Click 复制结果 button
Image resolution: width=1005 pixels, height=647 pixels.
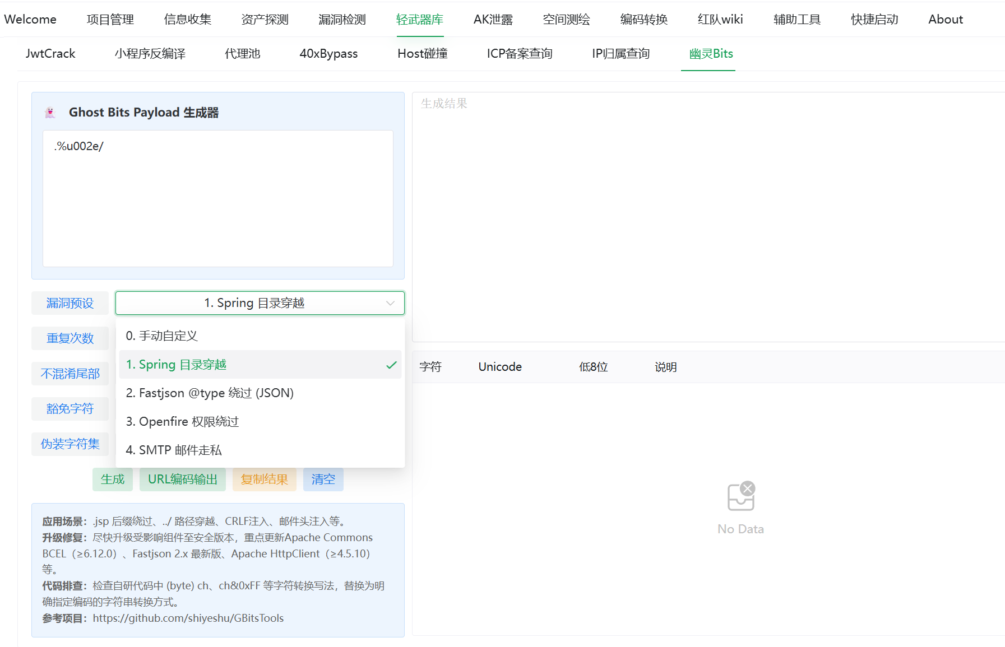(x=265, y=480)
